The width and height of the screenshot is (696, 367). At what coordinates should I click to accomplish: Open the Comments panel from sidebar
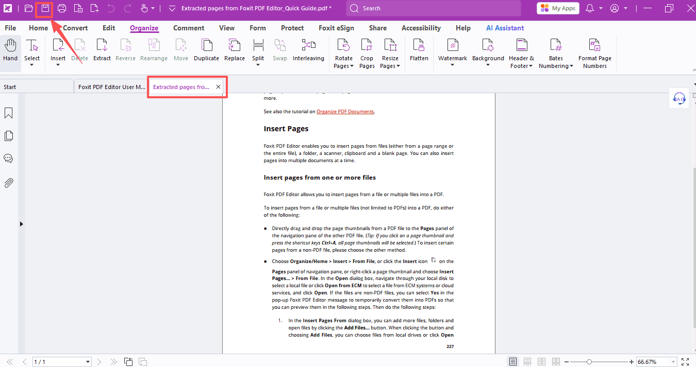click(x=8, y=159)
